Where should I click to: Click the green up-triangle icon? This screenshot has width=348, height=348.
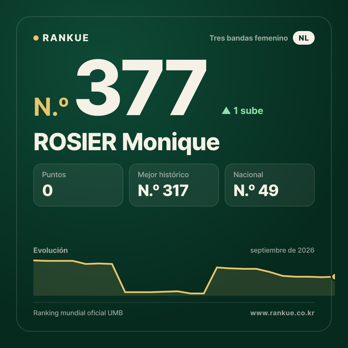[226, 110]
